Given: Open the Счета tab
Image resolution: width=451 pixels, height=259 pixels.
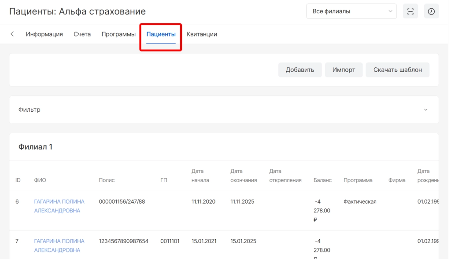Looking at the screenshot, I should (82, 34).
